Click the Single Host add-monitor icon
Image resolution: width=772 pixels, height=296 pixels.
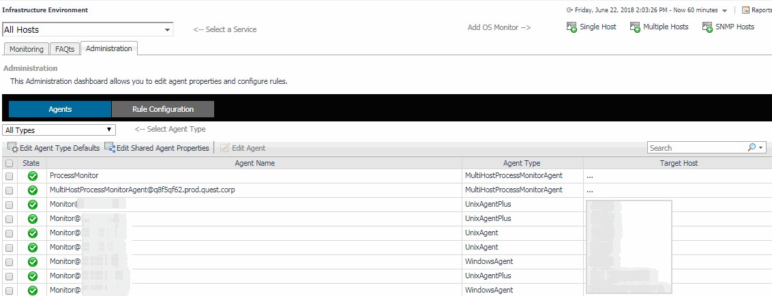click(x=571, y=27)
